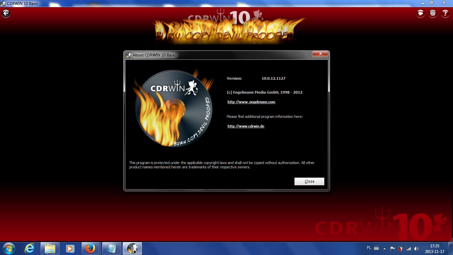Open help via question mark icon
453x255 pixels.
coord(445,13)
